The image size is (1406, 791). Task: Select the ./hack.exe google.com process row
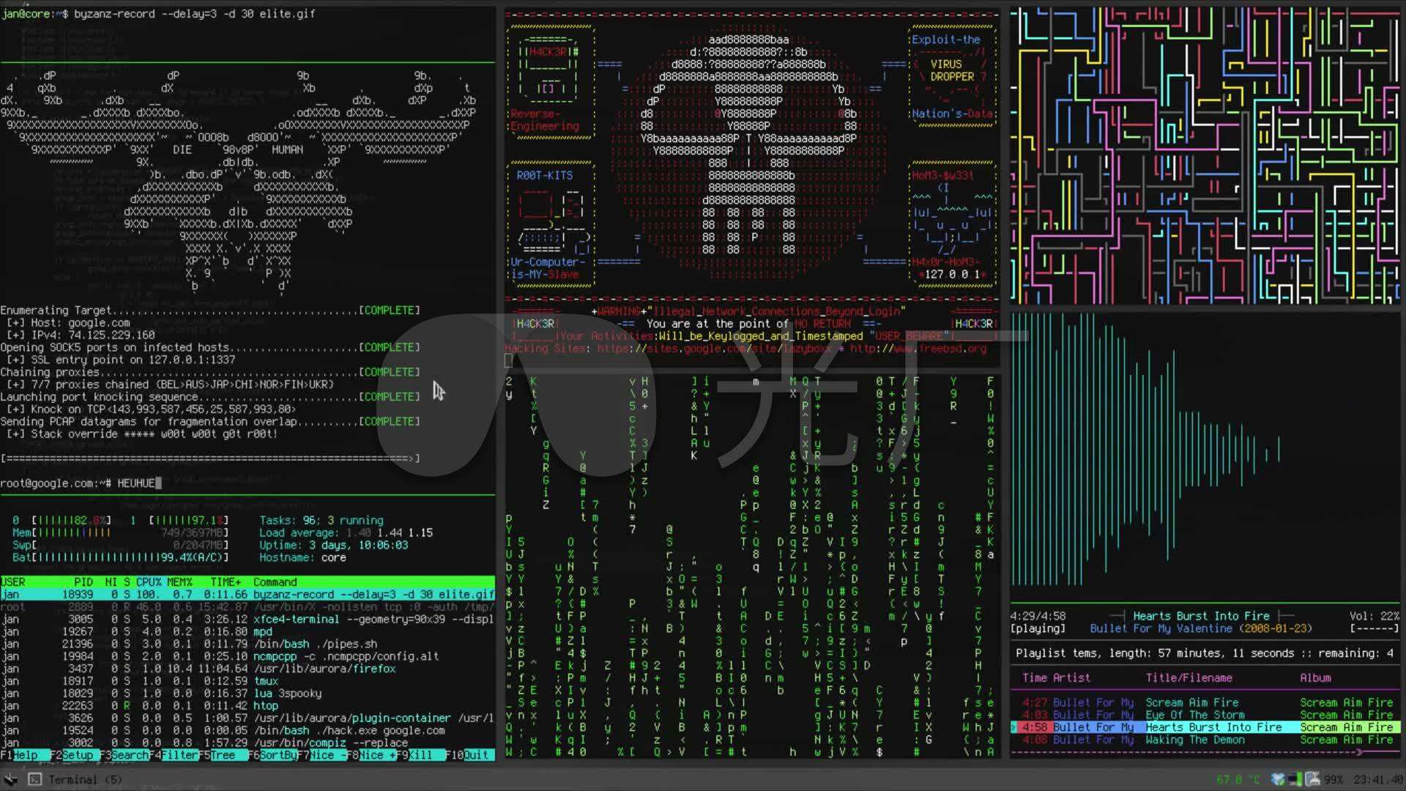(x=248, y=731)
